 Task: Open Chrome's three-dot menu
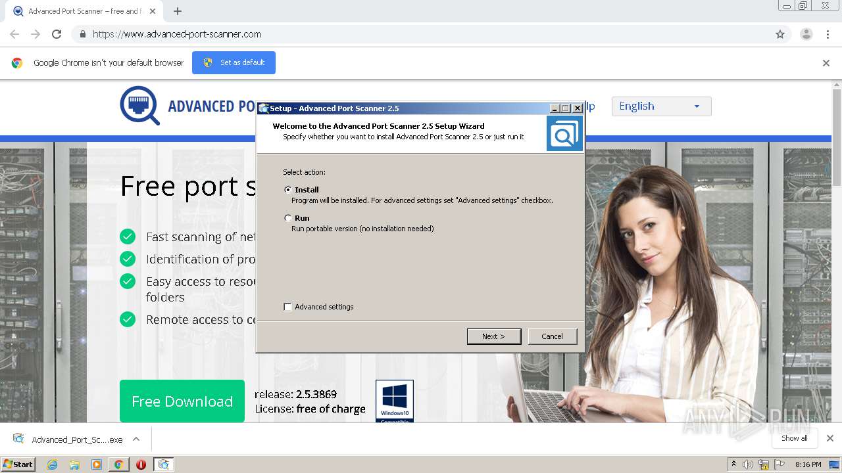pyautogui.click(x=828, y=34)
